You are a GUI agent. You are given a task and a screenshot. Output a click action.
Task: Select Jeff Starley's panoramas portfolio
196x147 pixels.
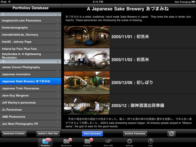coord(31,103)
